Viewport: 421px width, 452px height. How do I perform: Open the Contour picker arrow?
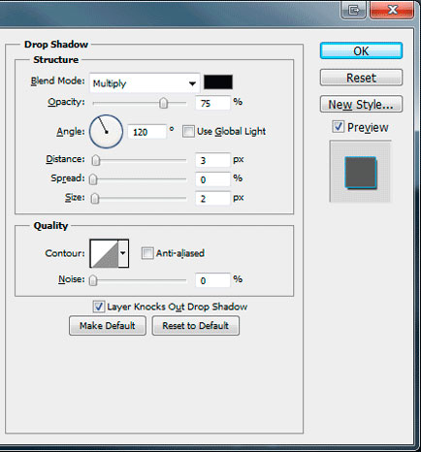click(x=123, y=253)
